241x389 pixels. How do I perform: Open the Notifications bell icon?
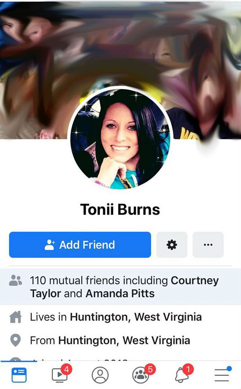pyautogui.click(x=182, y=375)
